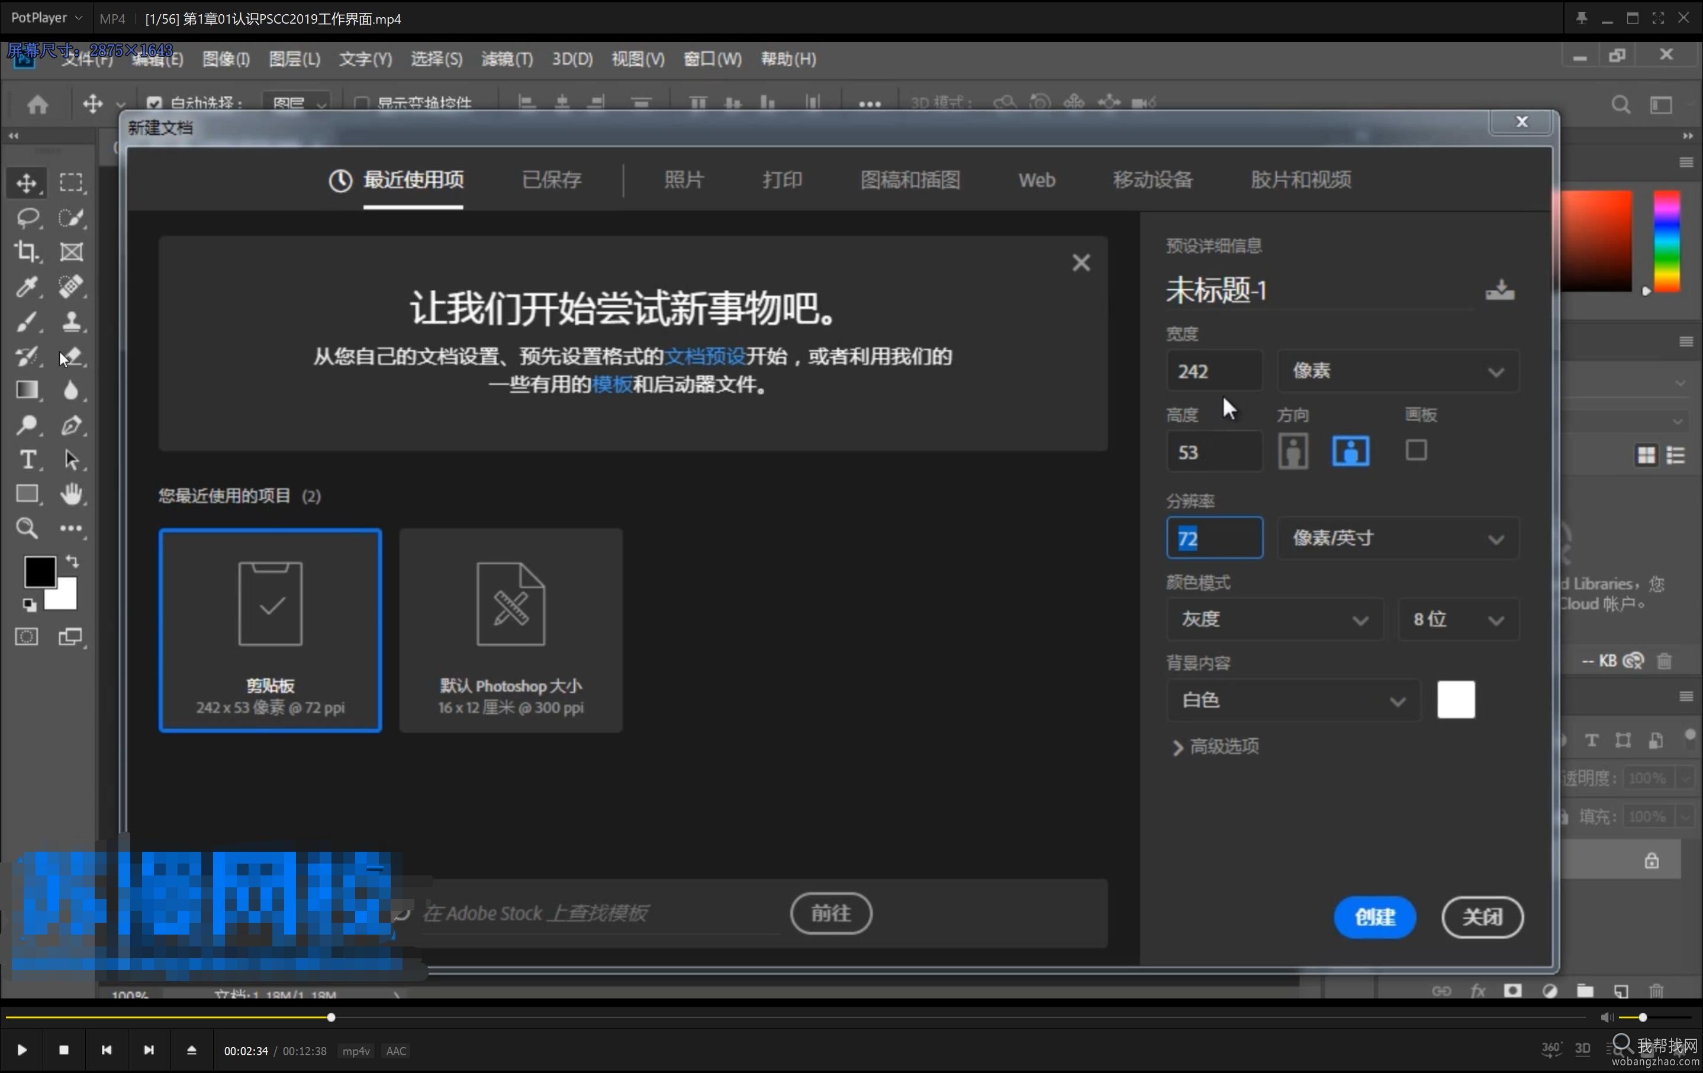
Task: Select the Gradient tool
Action: [27, 390]
